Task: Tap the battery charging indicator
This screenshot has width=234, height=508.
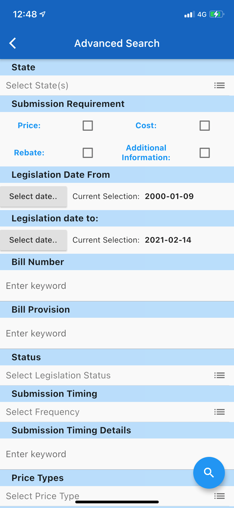Action: click(216, 14)
